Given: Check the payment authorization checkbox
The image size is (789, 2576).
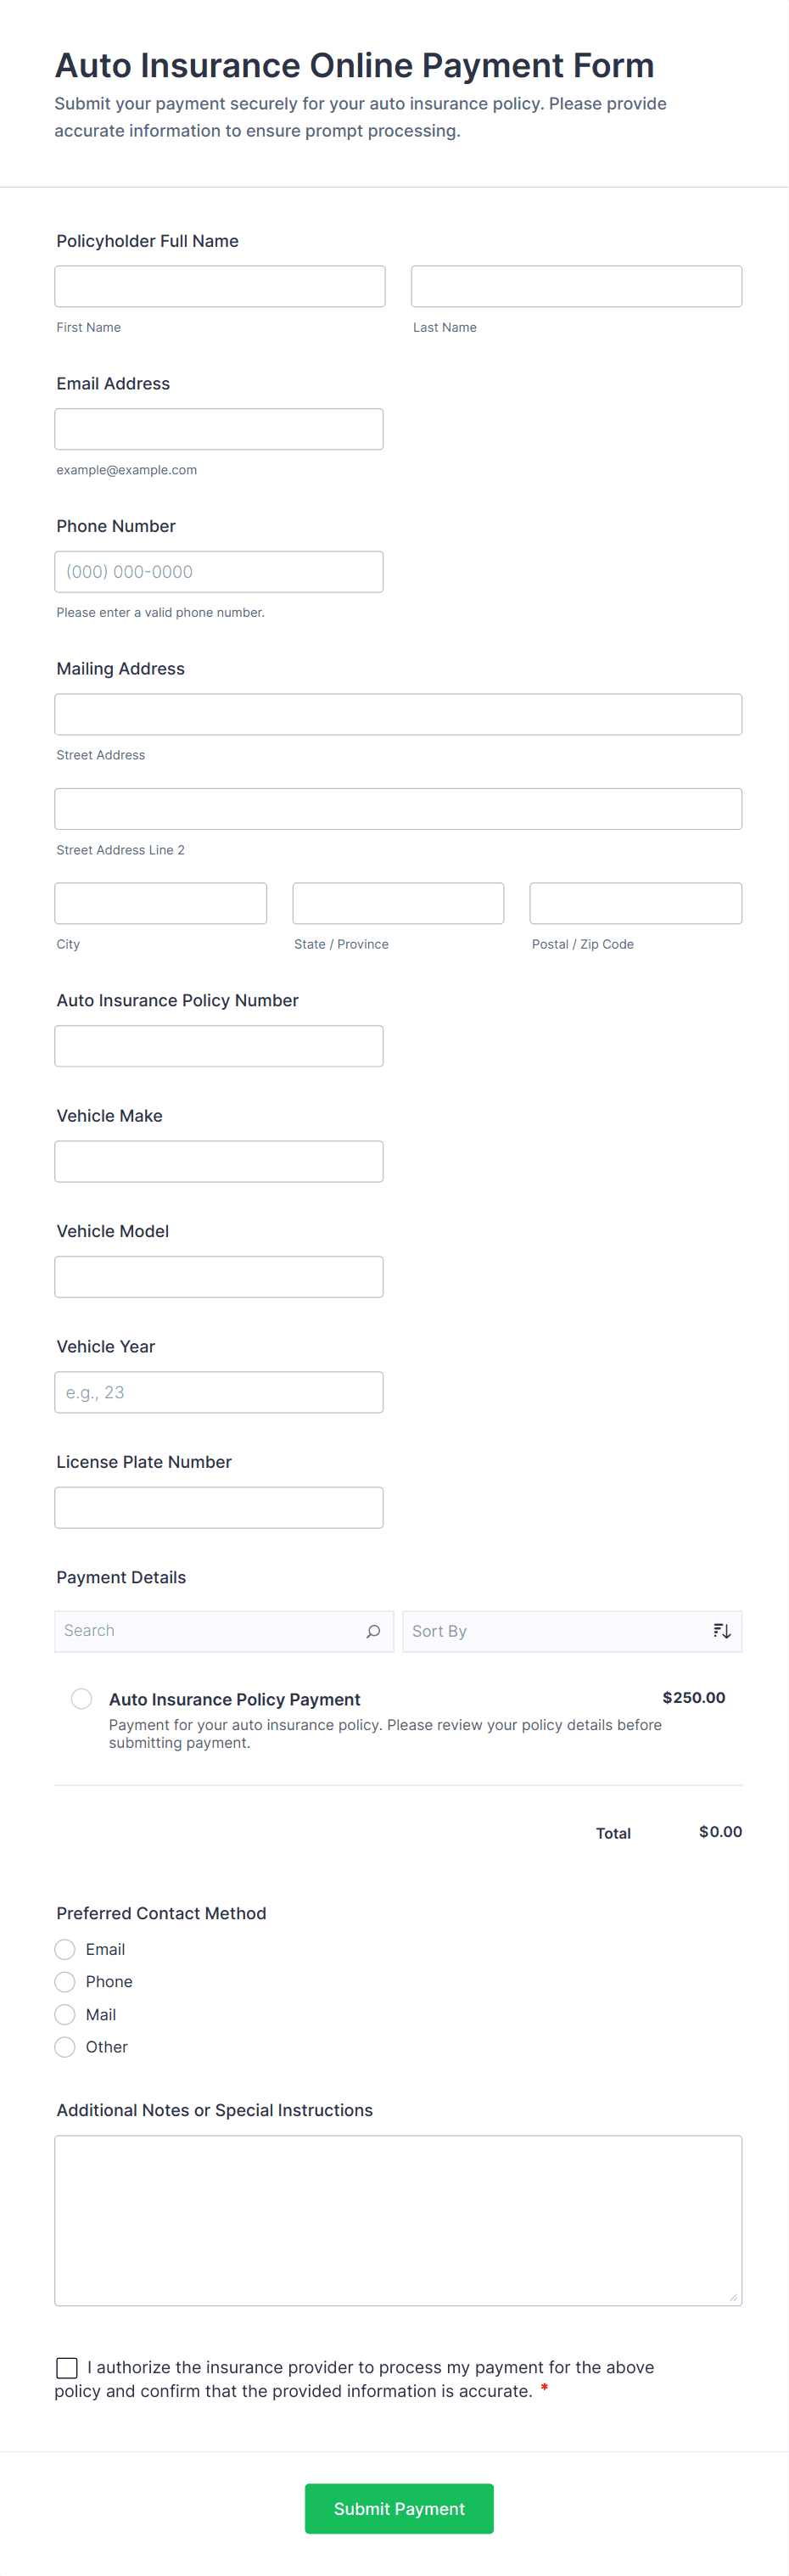Looking at the screenshot, I should coord(66,2367).
